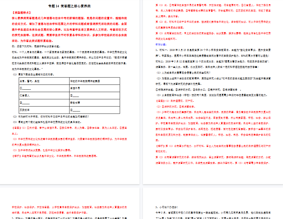
Task: Click the line starting '例：阅读下列材料'
Action: (36, 46)
